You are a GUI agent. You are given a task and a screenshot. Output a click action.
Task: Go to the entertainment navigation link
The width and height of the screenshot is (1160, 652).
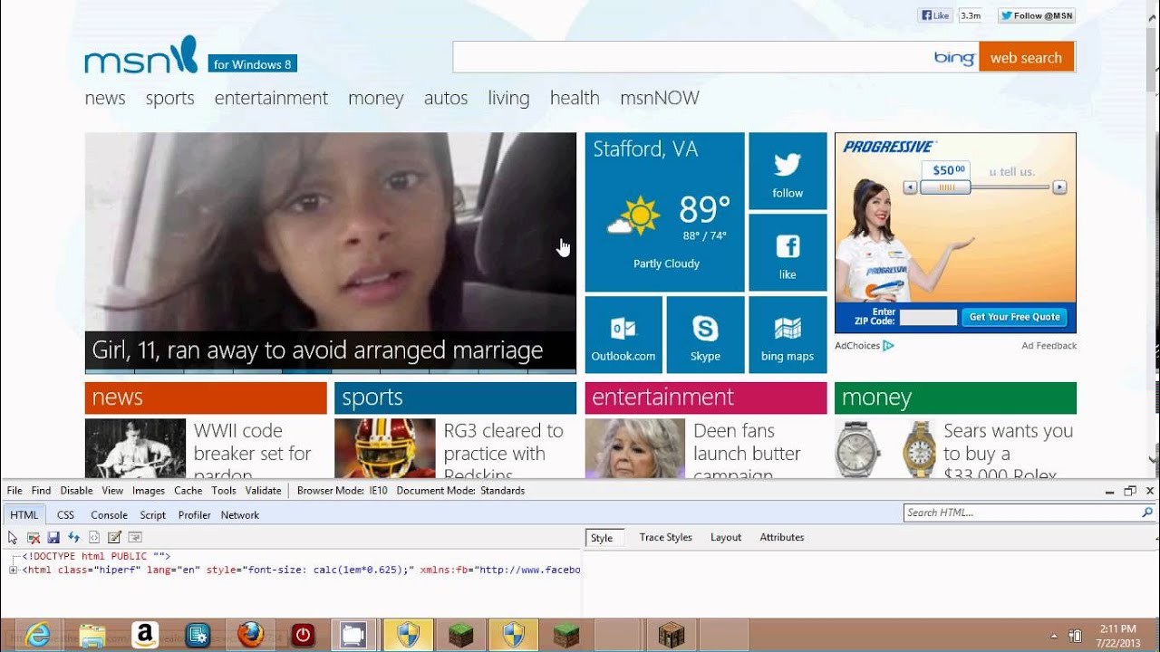point(271,98)
